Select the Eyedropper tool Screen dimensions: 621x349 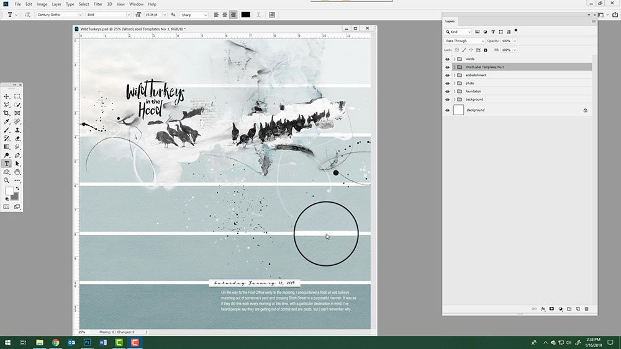click(7, 121)
